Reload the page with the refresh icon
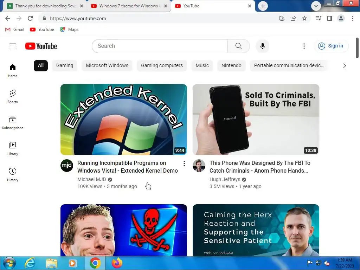This screenshot has height=270, width=360. (30, 18)
